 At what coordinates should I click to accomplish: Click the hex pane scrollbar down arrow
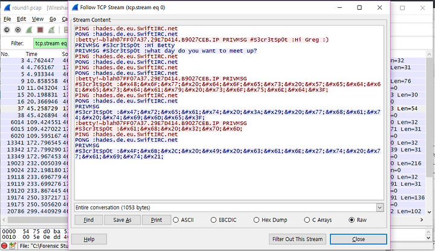click(429, 238)
